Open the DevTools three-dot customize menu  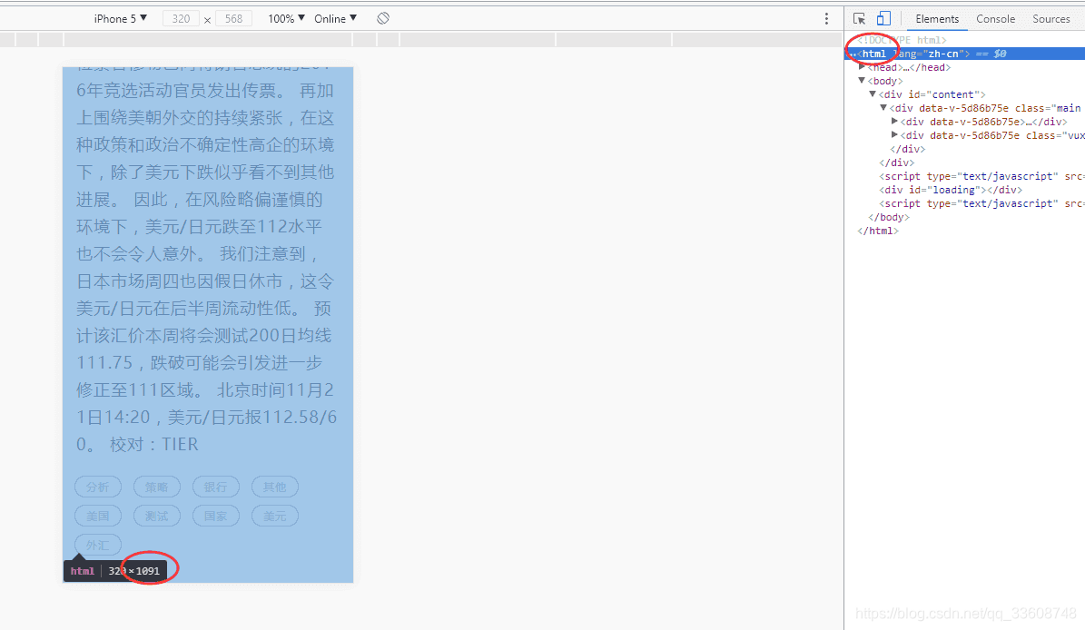825,18
